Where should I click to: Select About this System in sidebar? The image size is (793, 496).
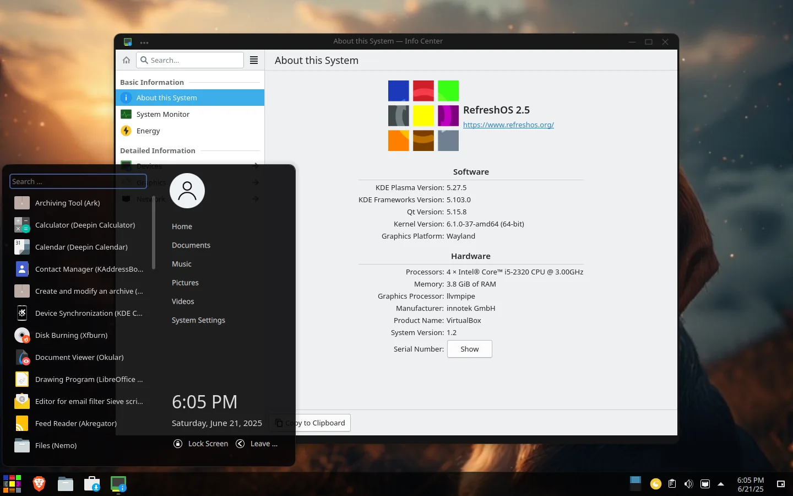pos(190,98)
